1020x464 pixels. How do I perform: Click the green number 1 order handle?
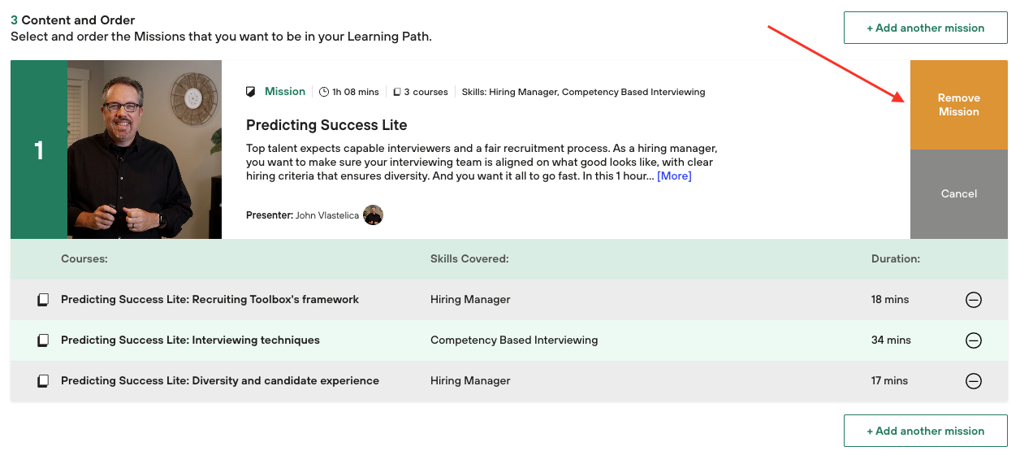tap(39, 150)
